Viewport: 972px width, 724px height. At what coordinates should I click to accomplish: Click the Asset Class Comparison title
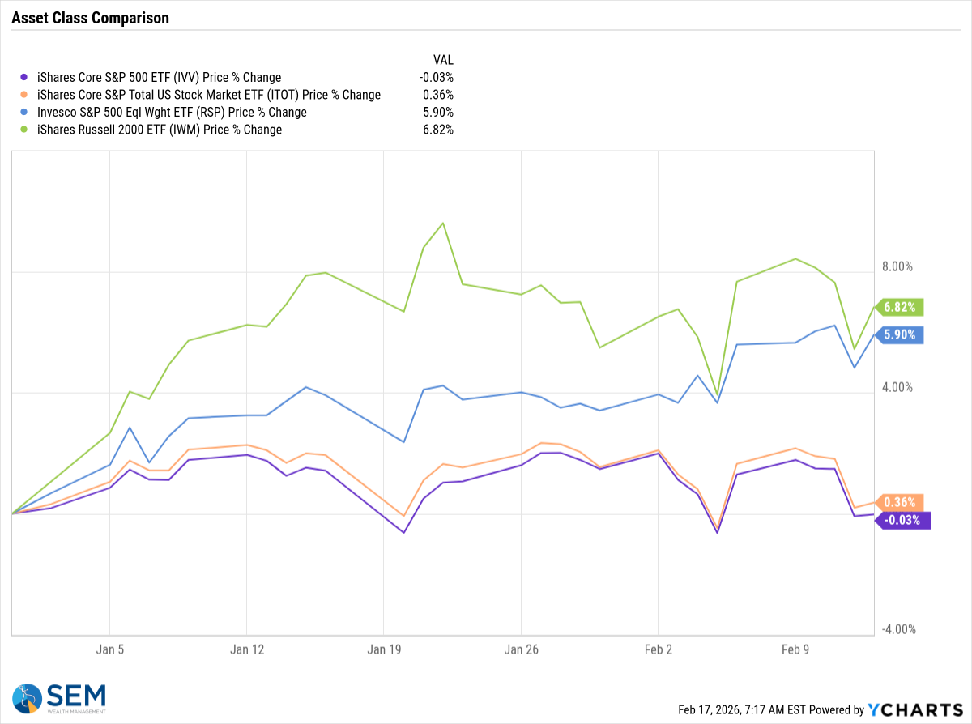(91, 18)
